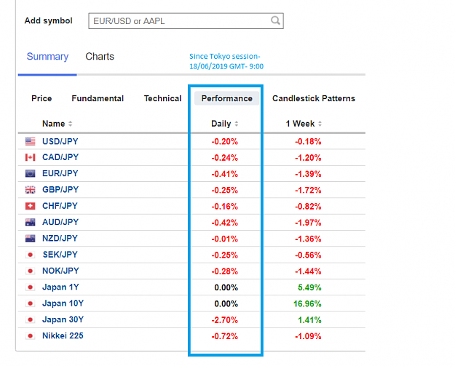The image size is (455, 366).
Task: Click the EU flag icon beside EUR/JPY
Action: coord(30,173)
